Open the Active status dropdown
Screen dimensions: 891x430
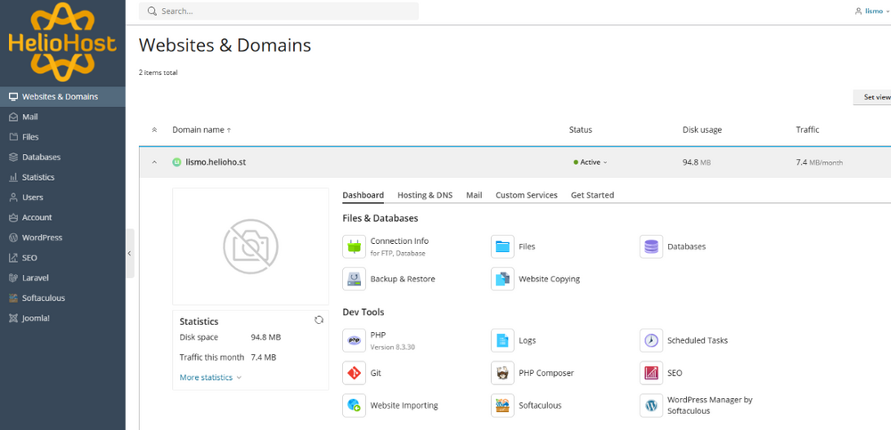click(x=592, y=162)
